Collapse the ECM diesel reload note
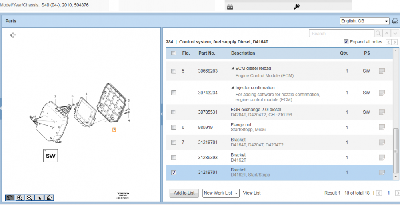 click(x=233, y=69)
